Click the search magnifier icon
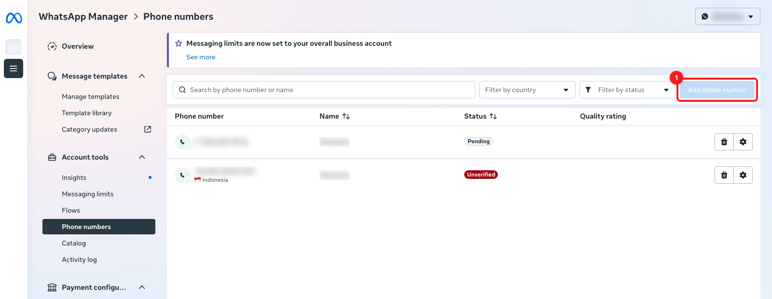Viewport: 772px width, 299px height. point(182,90)
